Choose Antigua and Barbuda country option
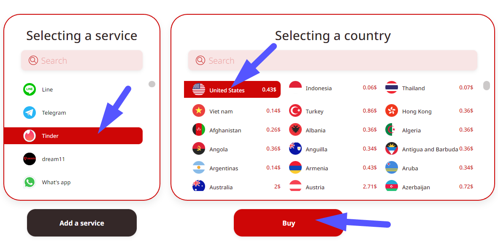Screen dimensions: 498x250 [x=430, y=149]
